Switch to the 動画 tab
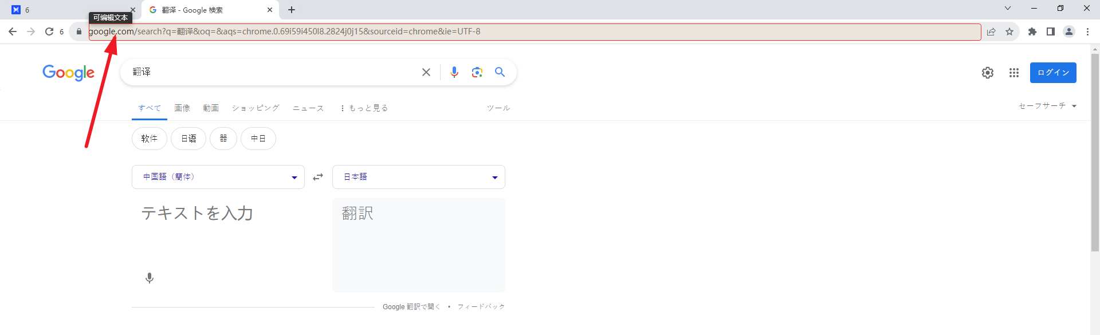This screenshot has width=1100, height=335. [x=211, y=108]
